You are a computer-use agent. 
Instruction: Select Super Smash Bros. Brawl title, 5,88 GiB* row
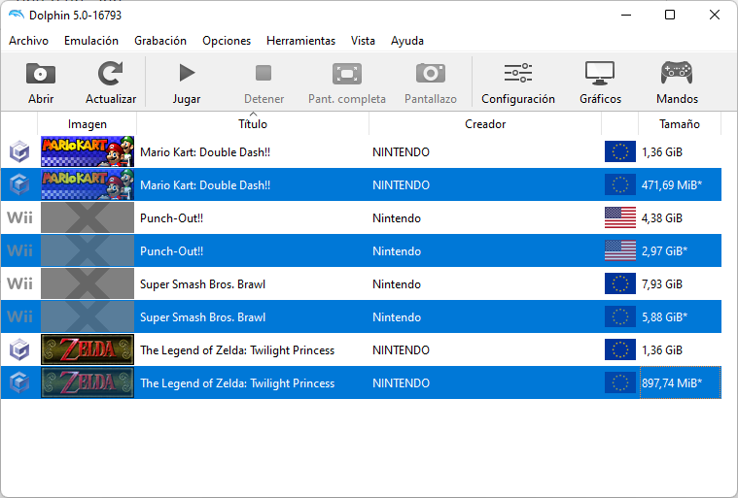(203, 317)
